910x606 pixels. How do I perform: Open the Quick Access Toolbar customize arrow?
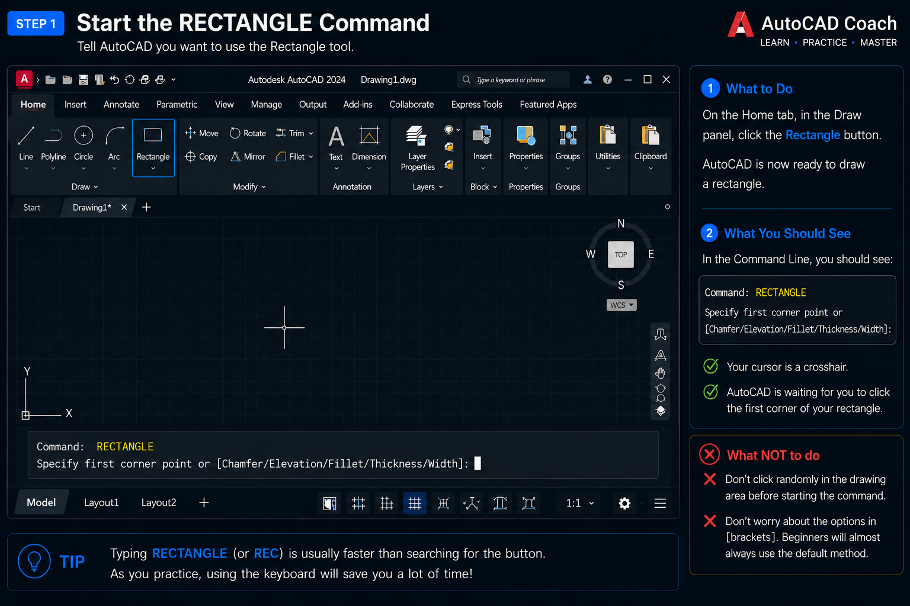pos(174,79)
